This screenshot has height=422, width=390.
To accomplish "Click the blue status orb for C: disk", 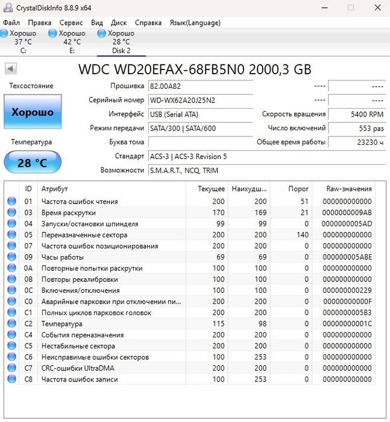I will (x=4, y=33).
